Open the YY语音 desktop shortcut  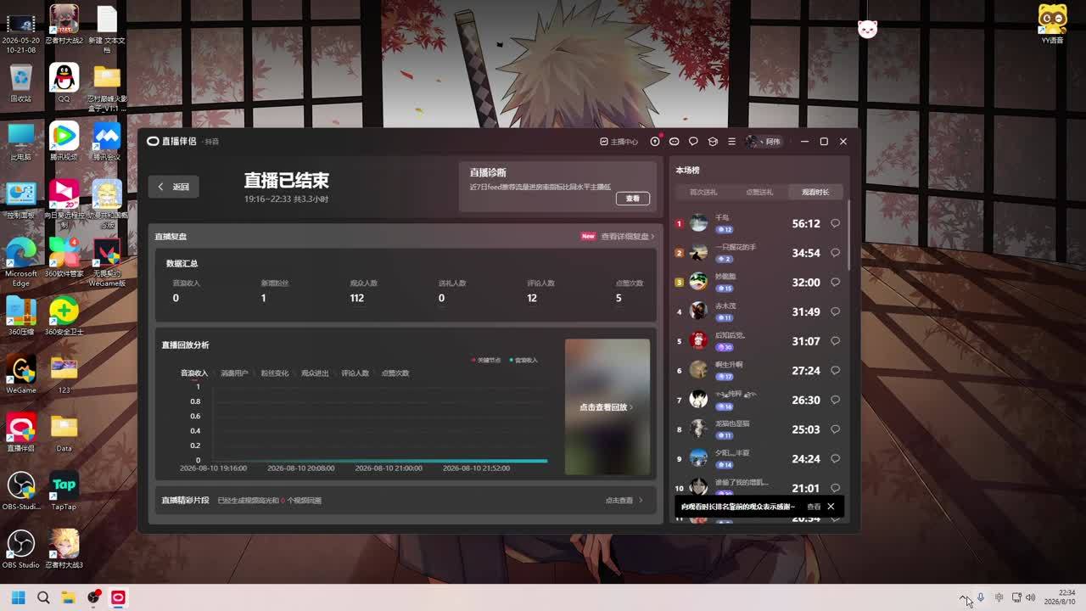(x=1053, y=24)
